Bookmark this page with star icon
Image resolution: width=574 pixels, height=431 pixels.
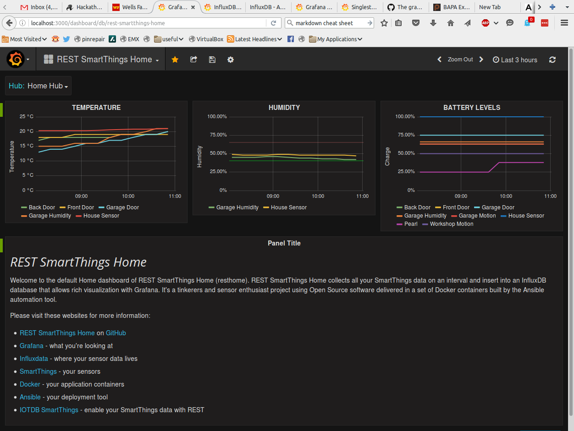384,23
